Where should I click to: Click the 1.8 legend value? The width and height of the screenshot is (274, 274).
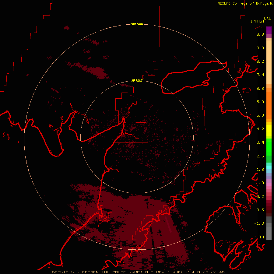260,170
